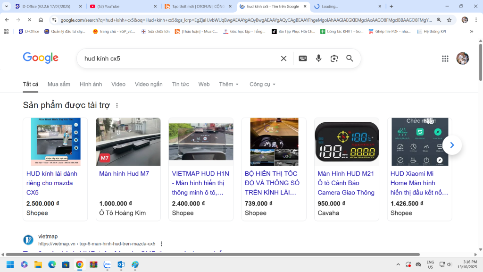Clear the search box with the X icon
Screen dimensions: 483x272
283,59
